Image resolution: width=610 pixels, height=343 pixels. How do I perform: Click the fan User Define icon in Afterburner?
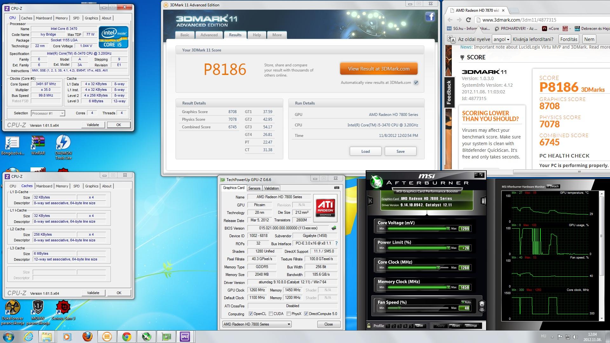coord(482,306)
